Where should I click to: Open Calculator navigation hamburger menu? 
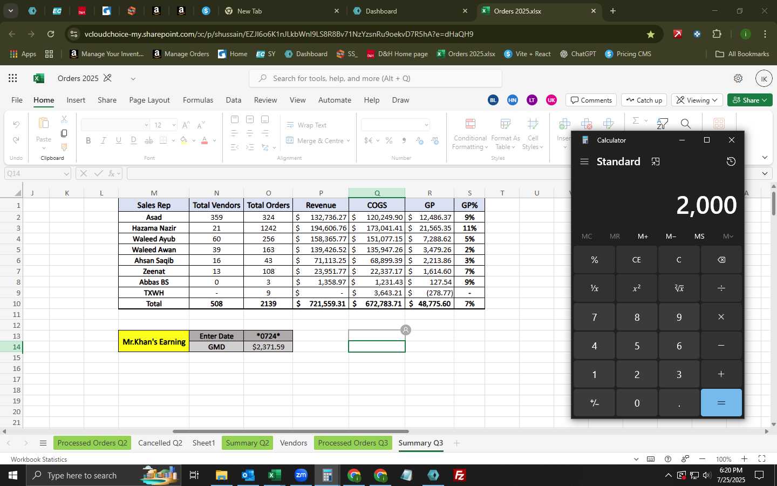coord(584,161)
